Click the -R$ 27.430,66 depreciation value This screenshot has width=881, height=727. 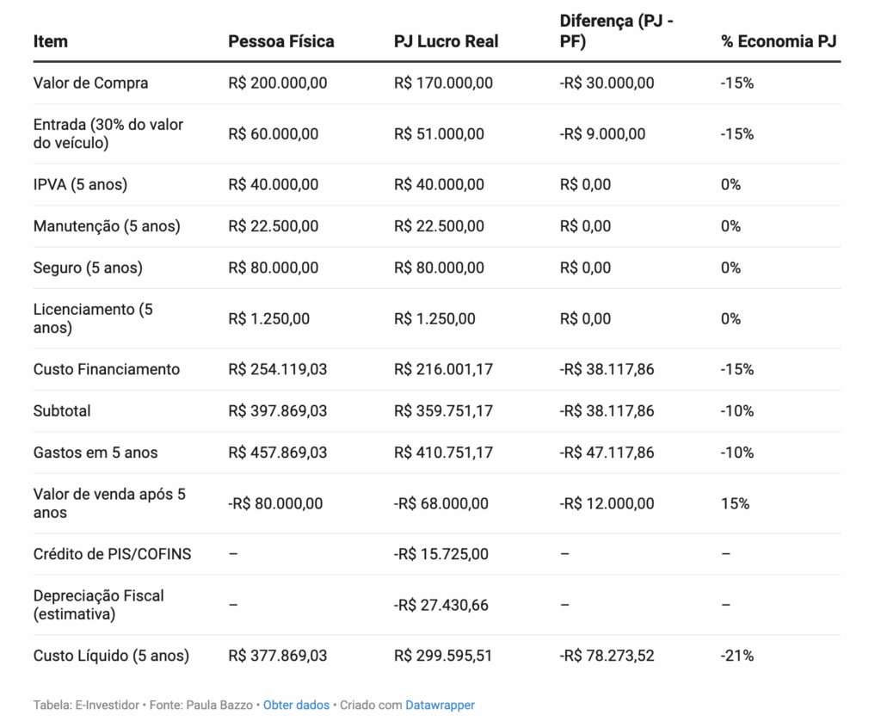tap(440, 605)
